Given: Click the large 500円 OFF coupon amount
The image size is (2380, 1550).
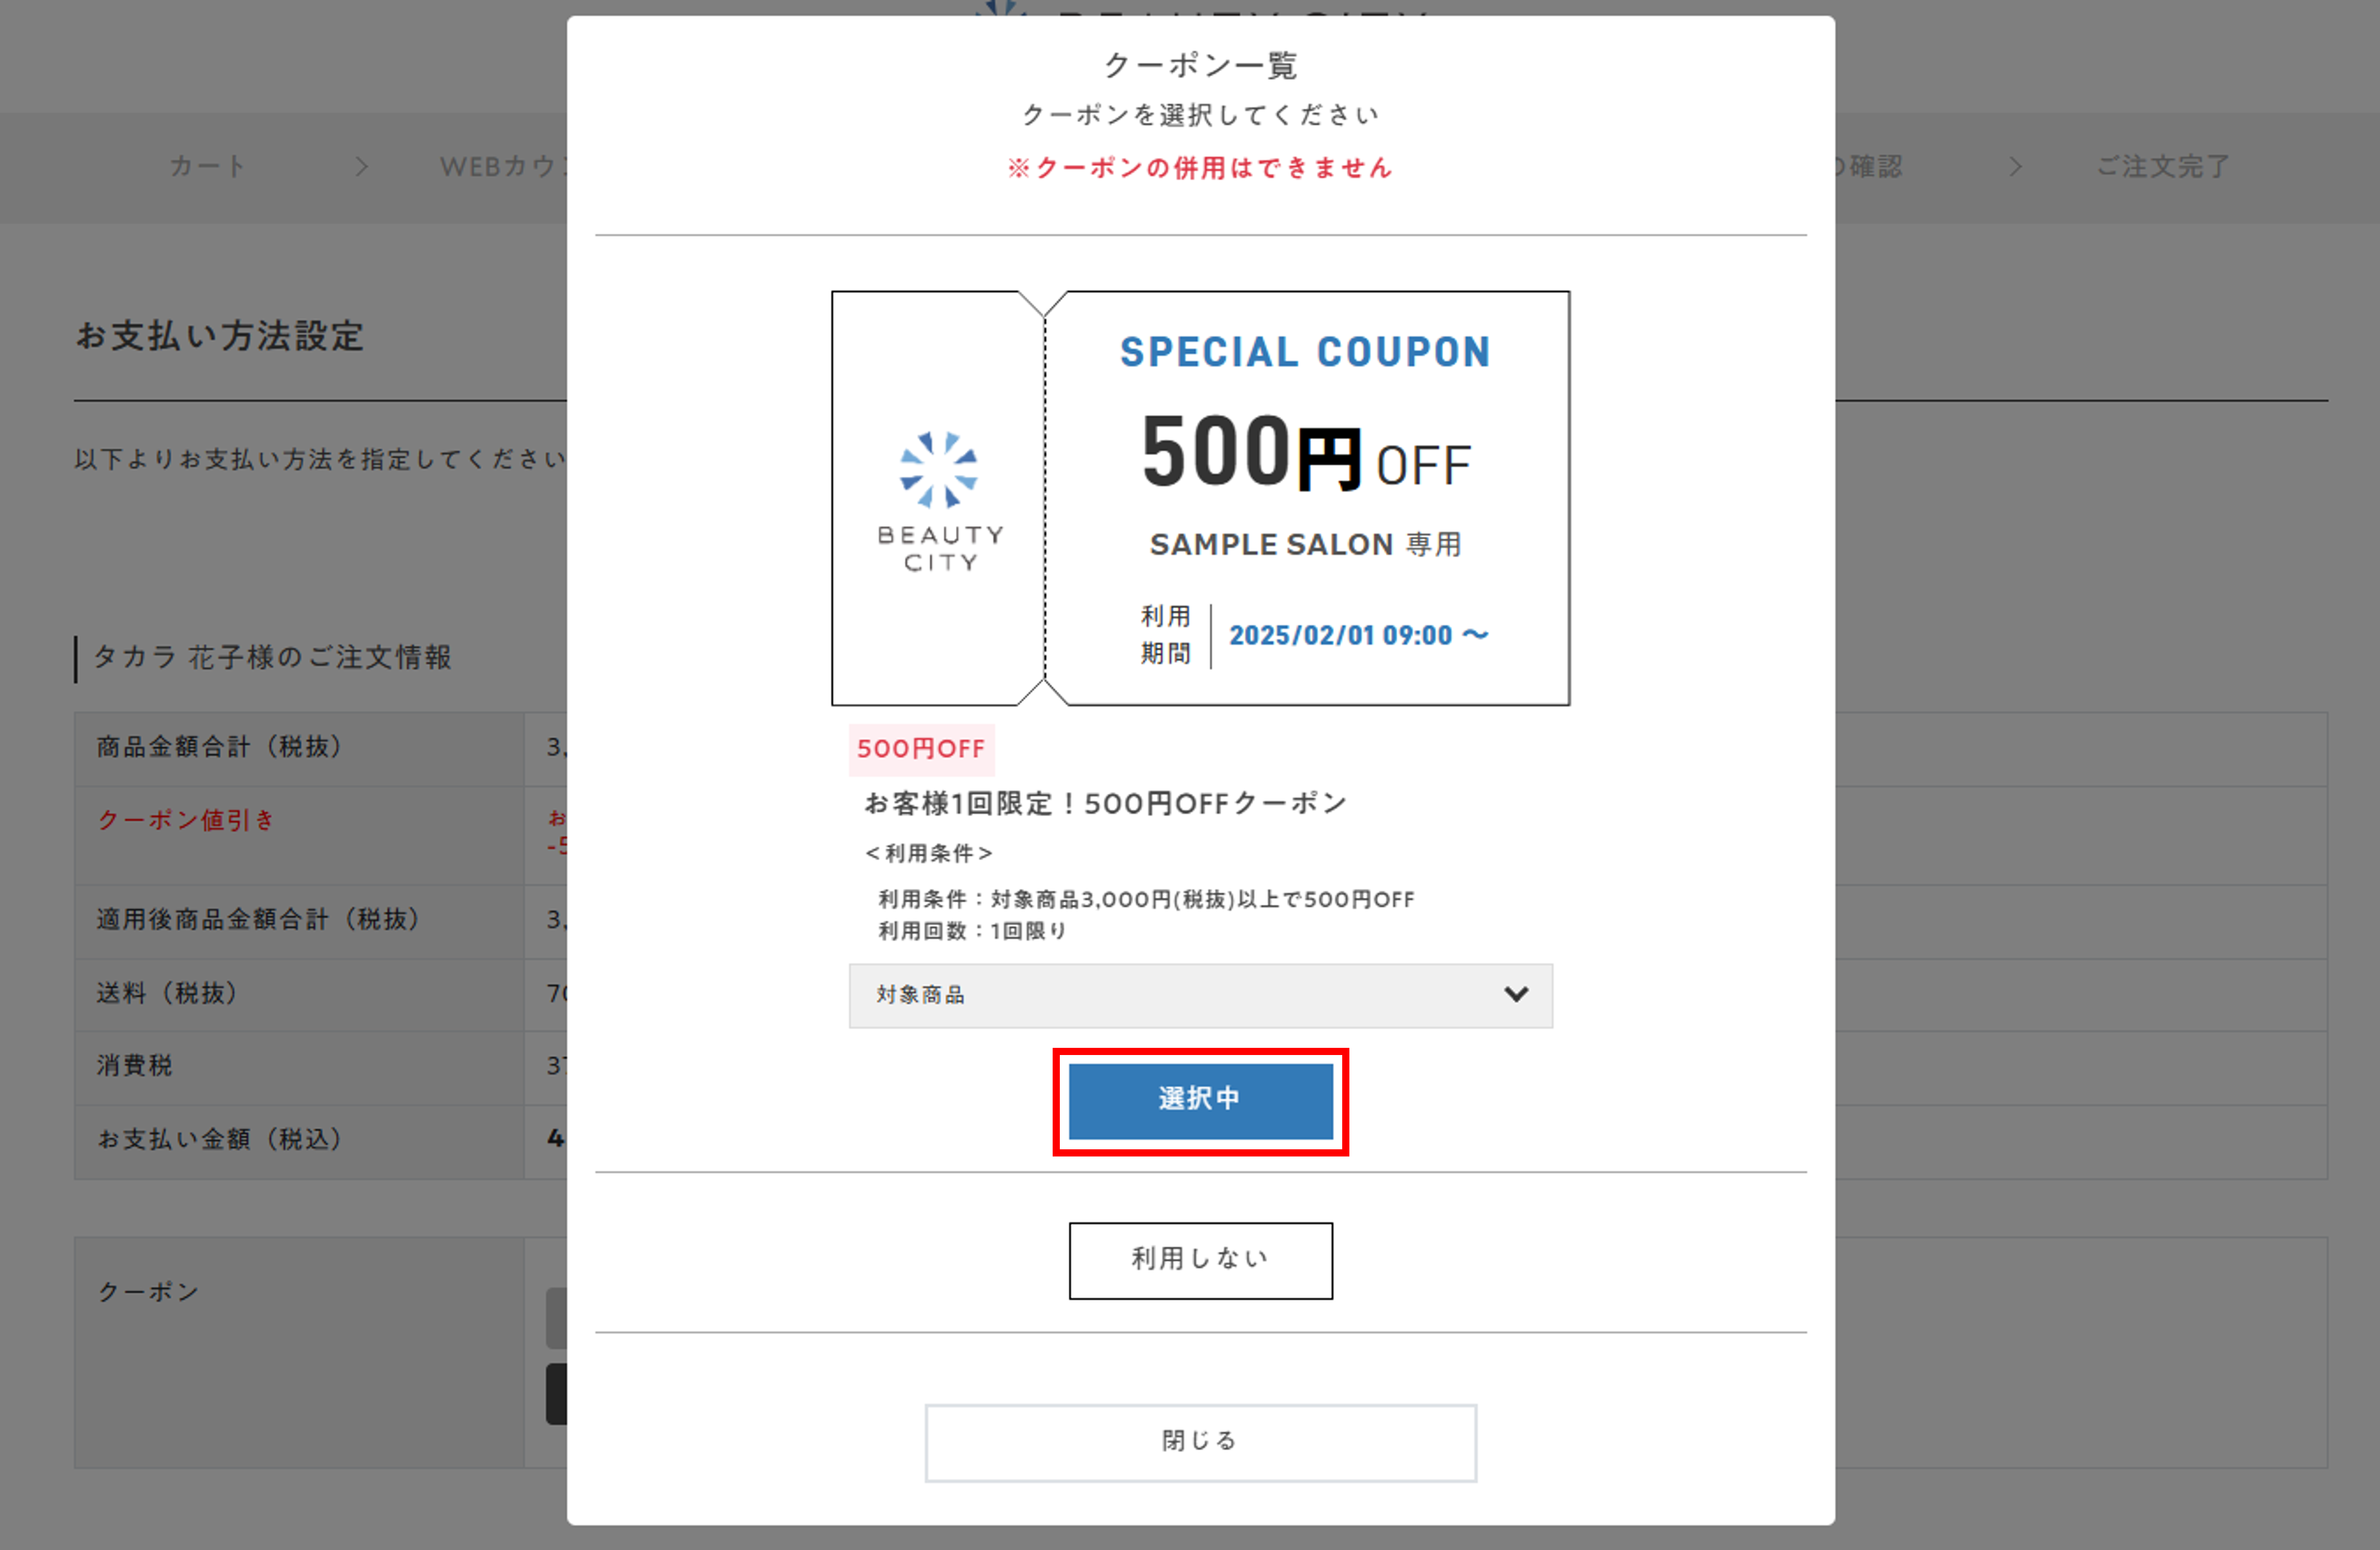Looking at the screenshot, I should (1305, 455).
